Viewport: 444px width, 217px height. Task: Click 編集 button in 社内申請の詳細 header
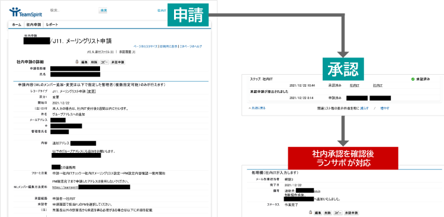[85, 62]
